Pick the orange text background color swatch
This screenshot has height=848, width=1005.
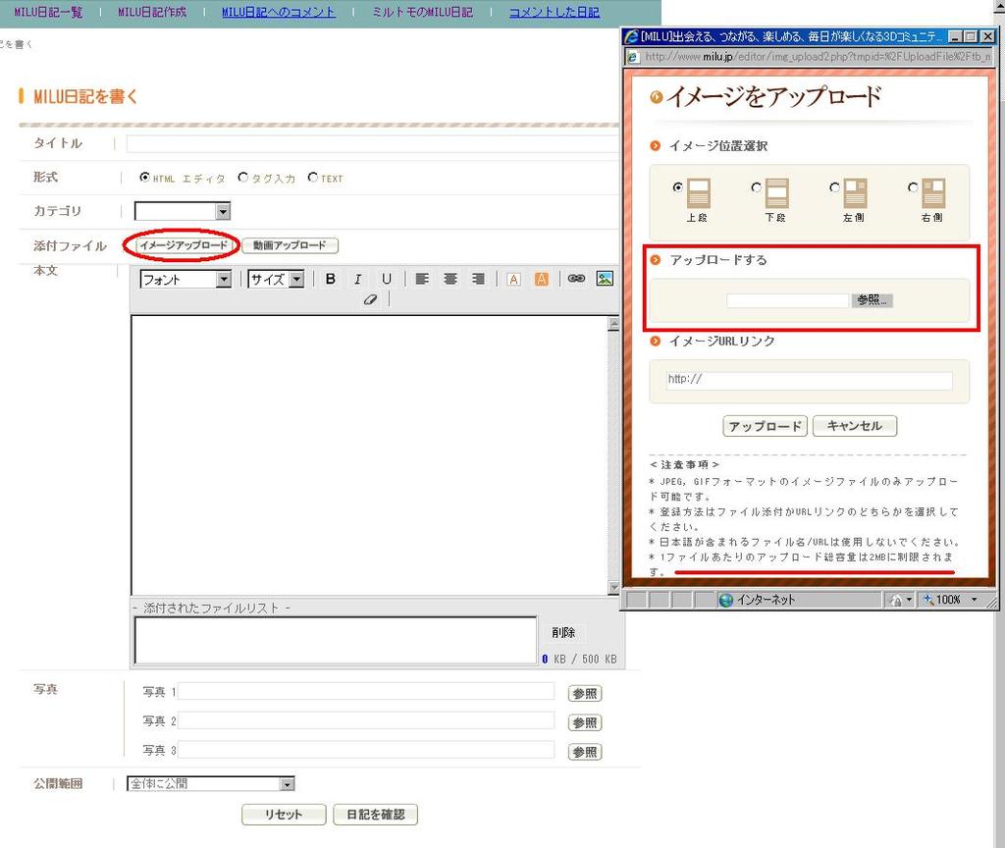pos(541,280)
